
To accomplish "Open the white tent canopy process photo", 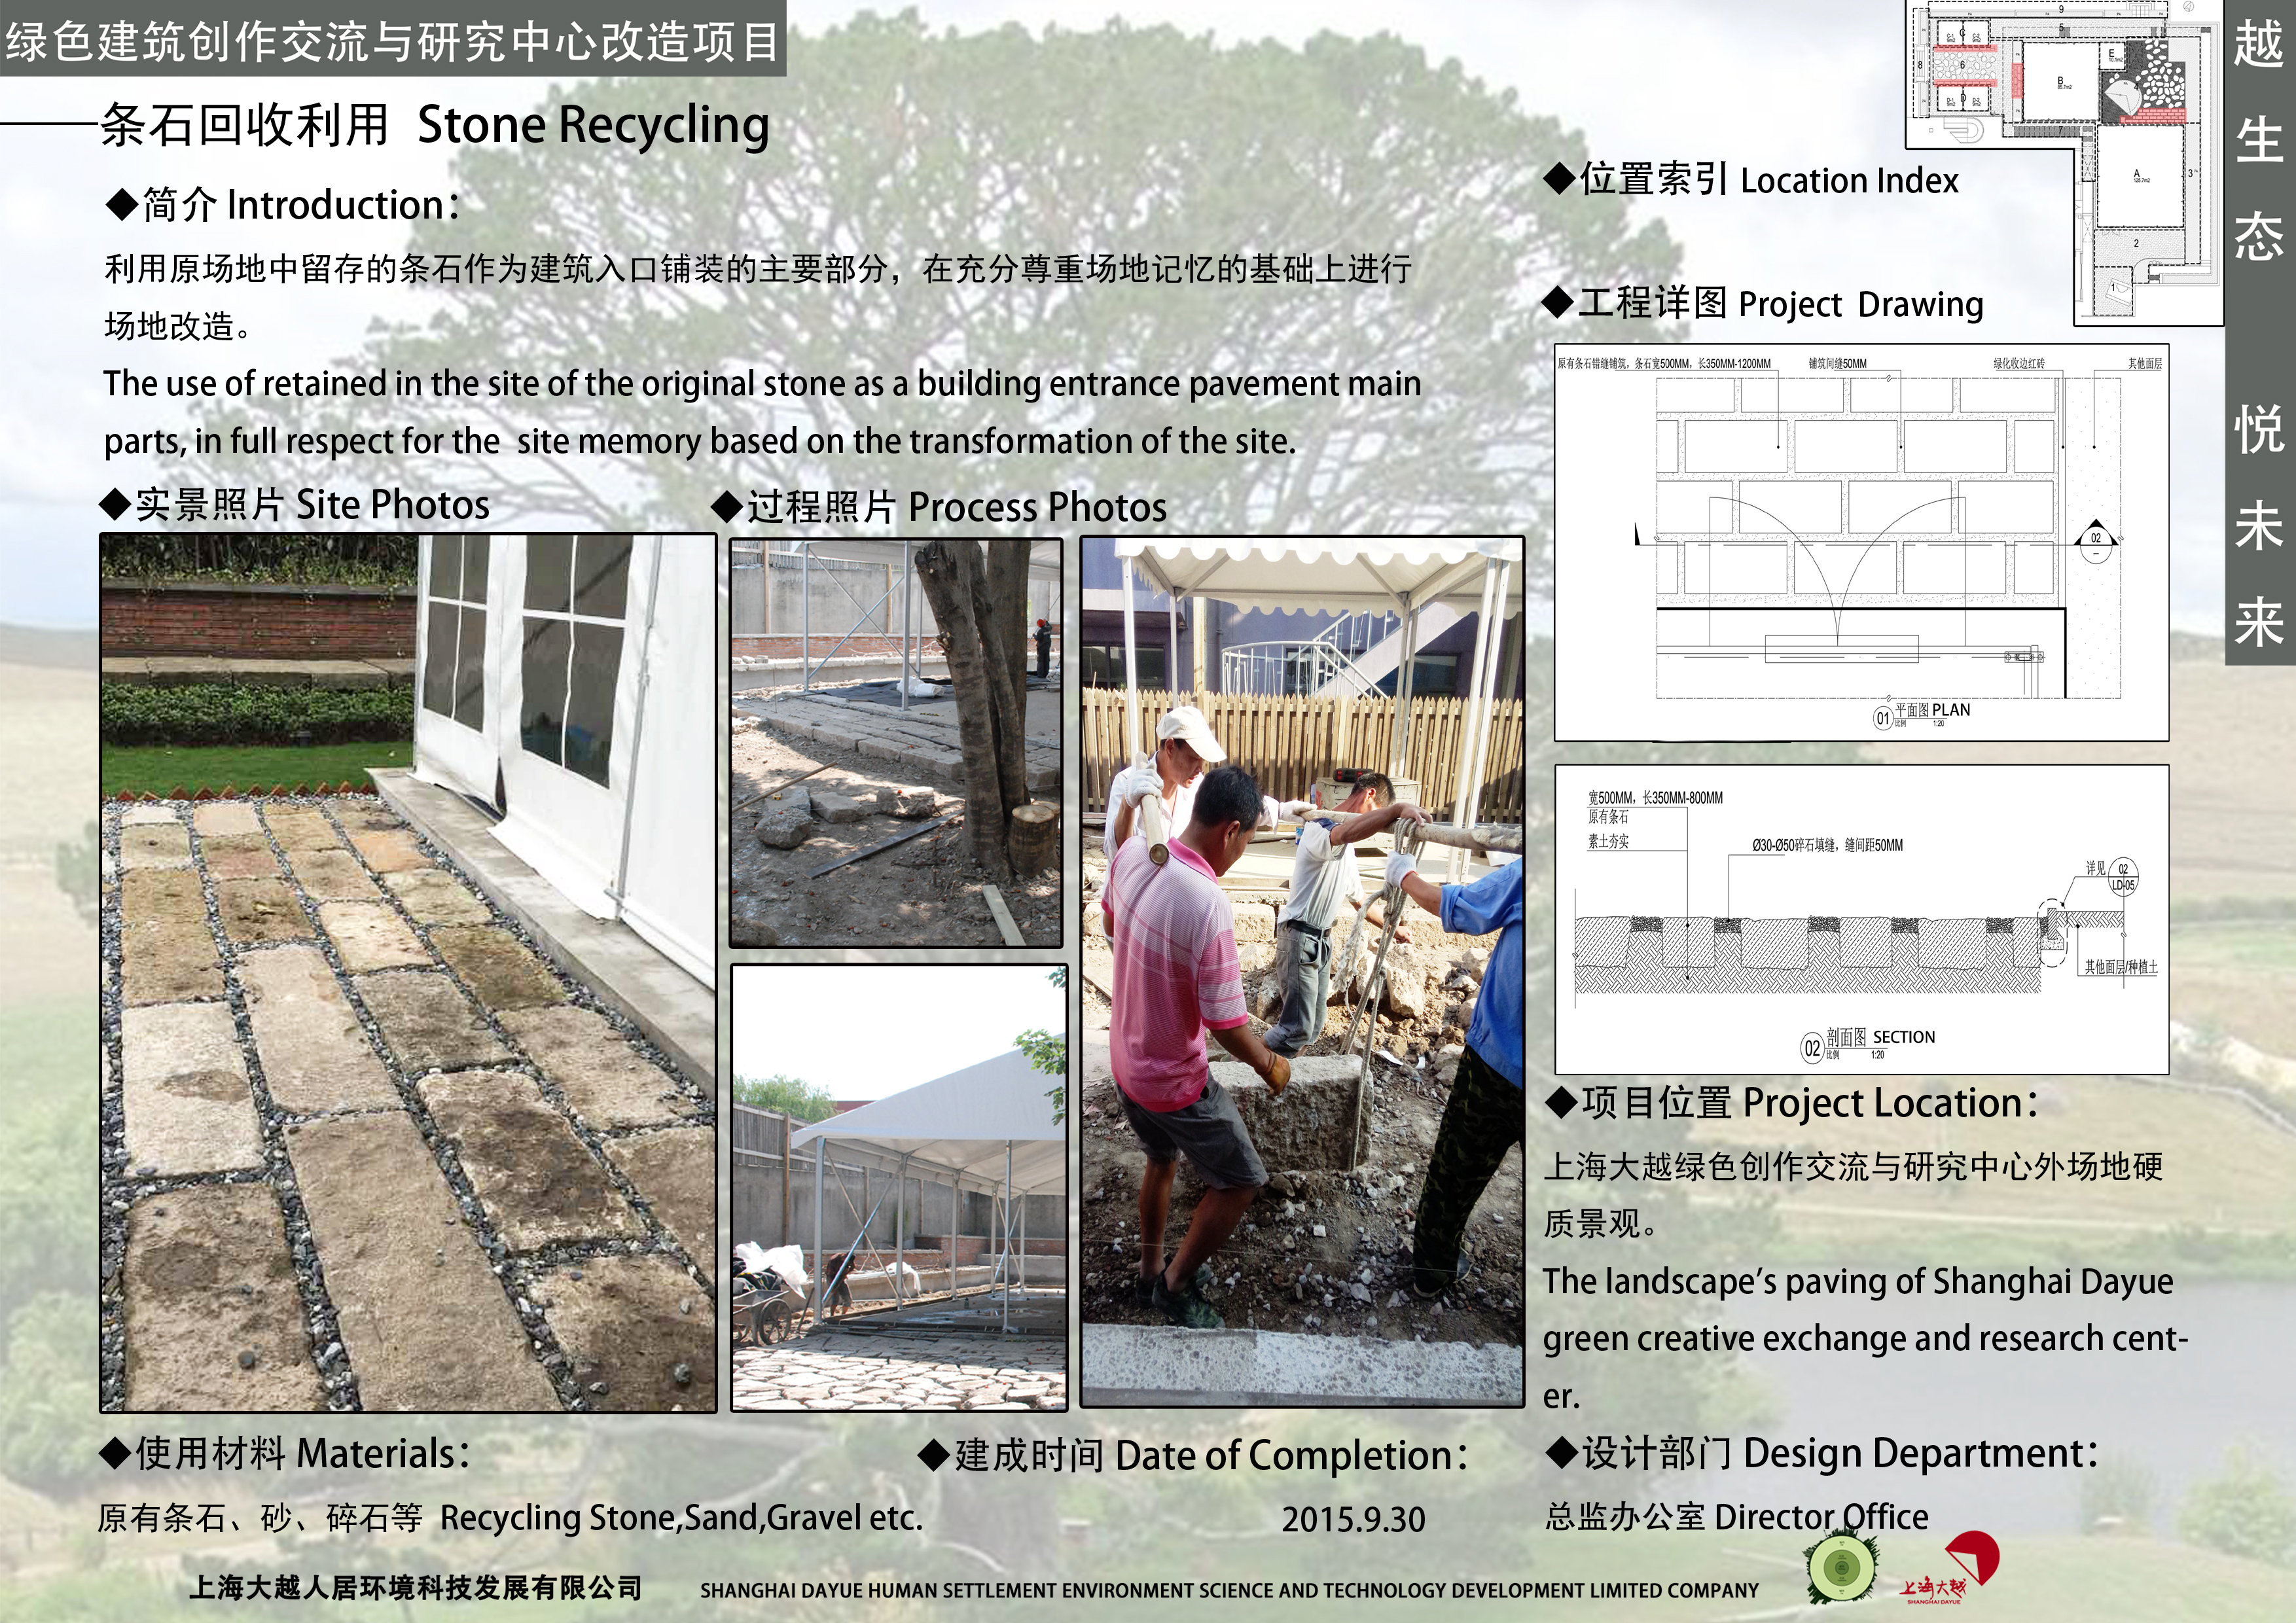I will tap(899, 1188).
